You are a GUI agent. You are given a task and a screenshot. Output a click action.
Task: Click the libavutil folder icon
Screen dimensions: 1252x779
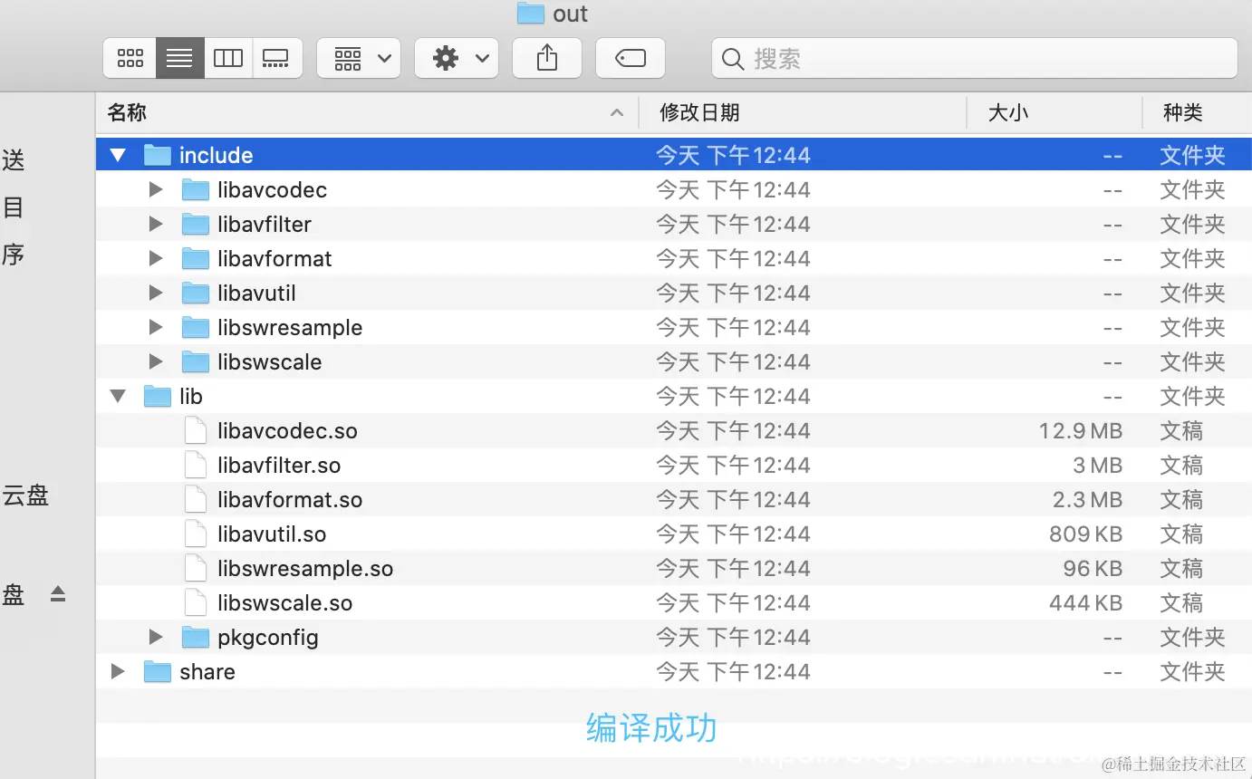click(196, 293)
